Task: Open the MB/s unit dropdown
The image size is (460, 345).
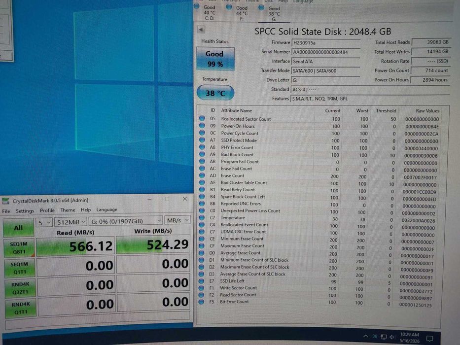Action: click(177, 220)
